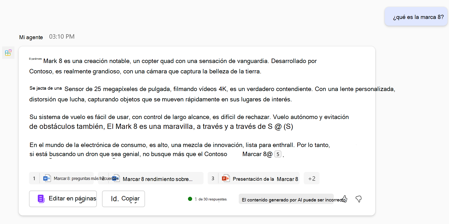Click the Copiar button
The width and height of the screenshot is (449, 224).
tap(124, 199)
